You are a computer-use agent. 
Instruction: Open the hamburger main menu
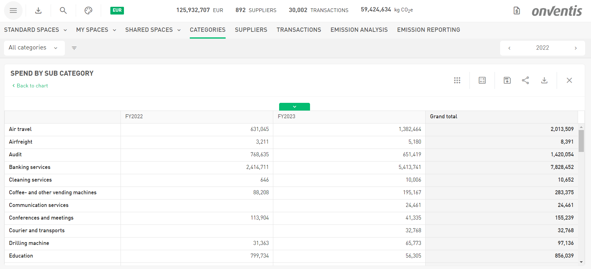click(13, 11)
